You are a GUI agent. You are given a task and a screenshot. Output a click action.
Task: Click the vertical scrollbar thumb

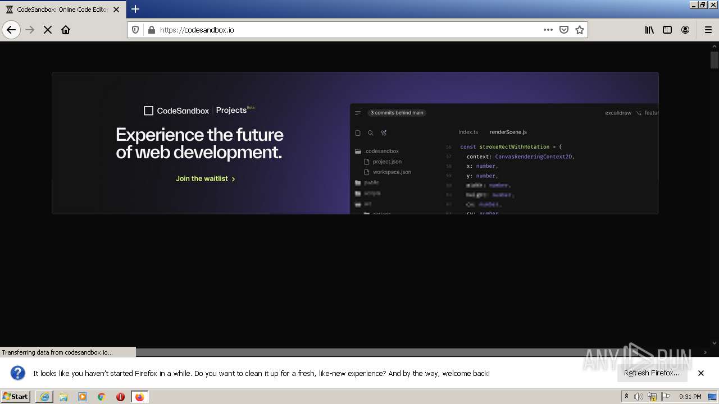715,59
